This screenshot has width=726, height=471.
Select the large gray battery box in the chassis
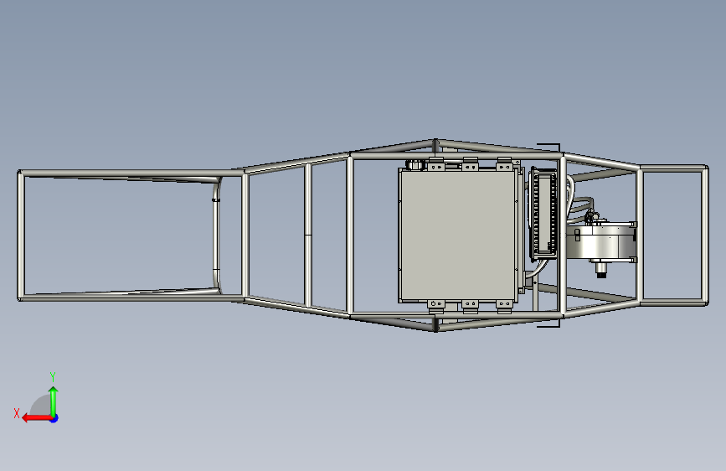pos(457,235)
